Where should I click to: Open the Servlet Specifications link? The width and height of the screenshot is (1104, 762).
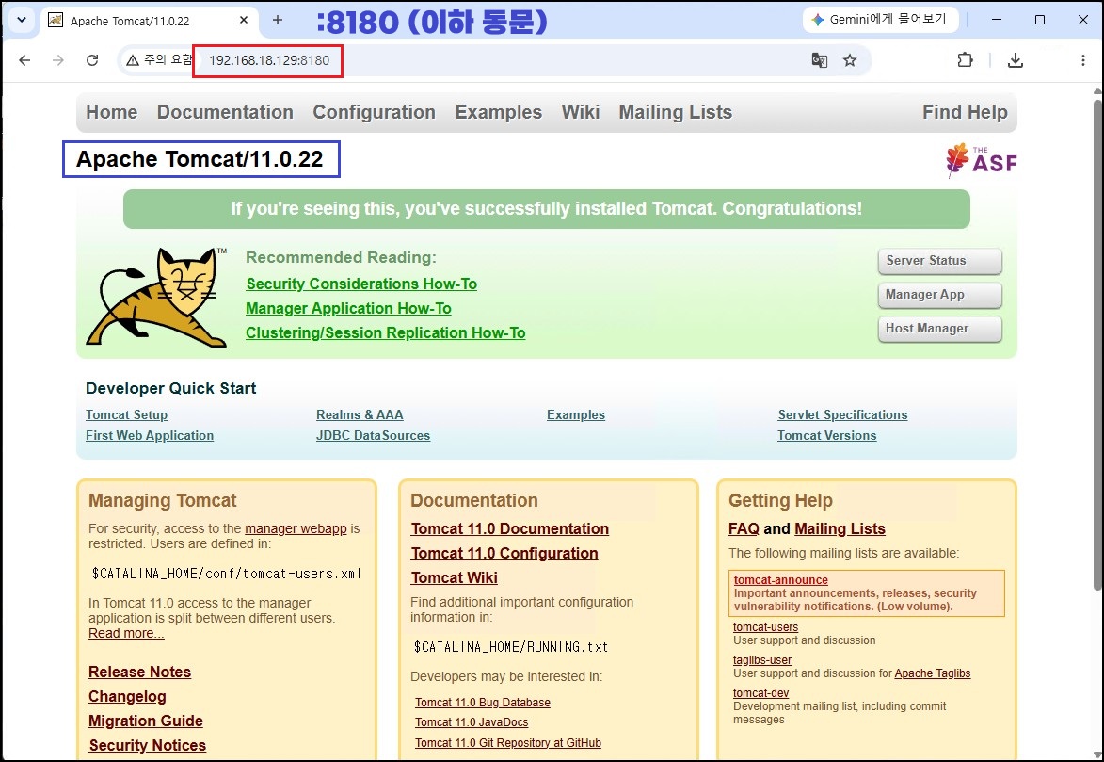(842, 415)
